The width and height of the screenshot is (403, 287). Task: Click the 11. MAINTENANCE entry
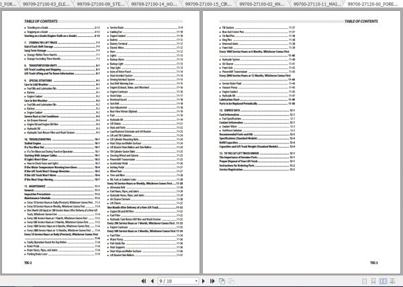(62, 186)
